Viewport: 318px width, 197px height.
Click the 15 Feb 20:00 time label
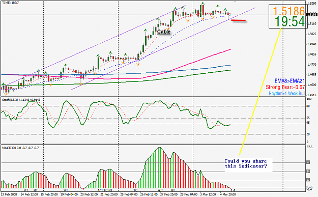tap(49, 194)
